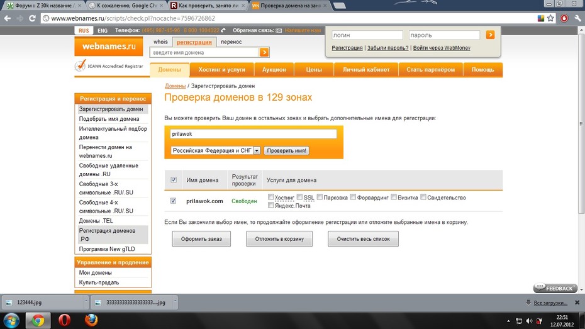Click Очистить весь список button
Viewport: 585px width, 329px height.
tap(363, 239)
